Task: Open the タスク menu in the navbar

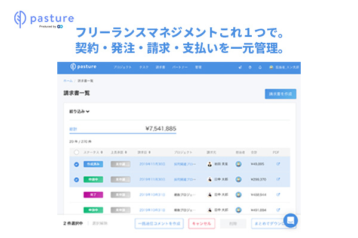Action: [x=144, y=67]
